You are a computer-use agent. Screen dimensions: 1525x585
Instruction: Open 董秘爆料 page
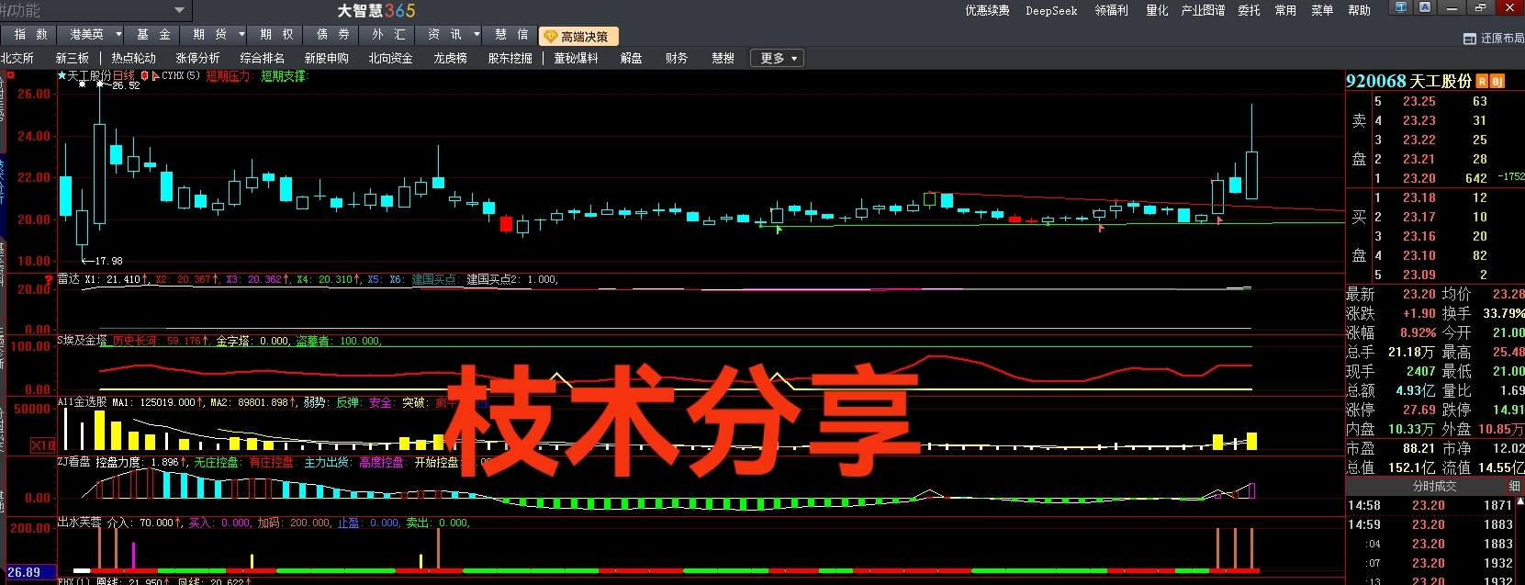click(576, 58)
